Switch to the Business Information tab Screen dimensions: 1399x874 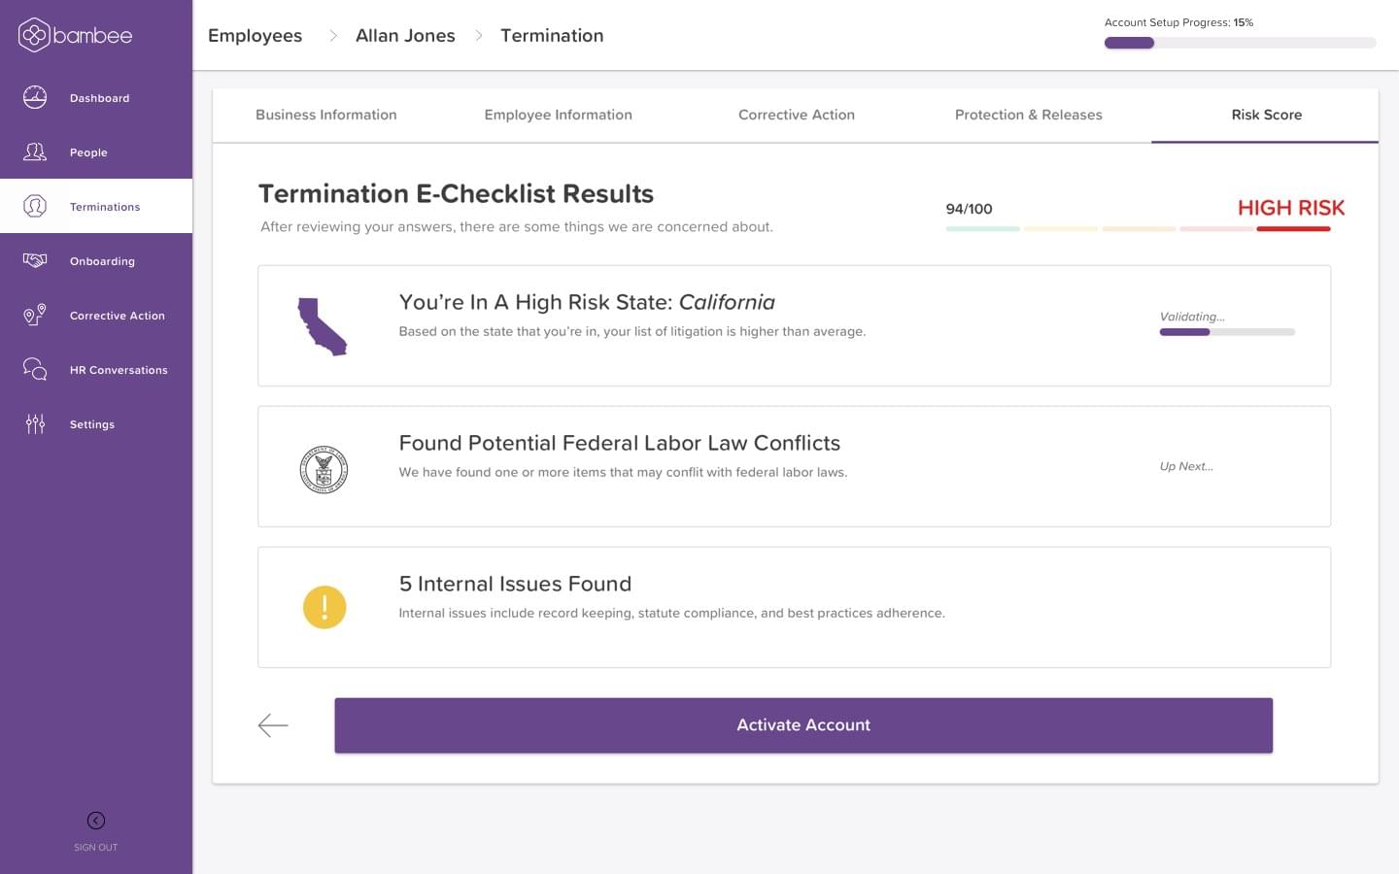pos(326,115)
